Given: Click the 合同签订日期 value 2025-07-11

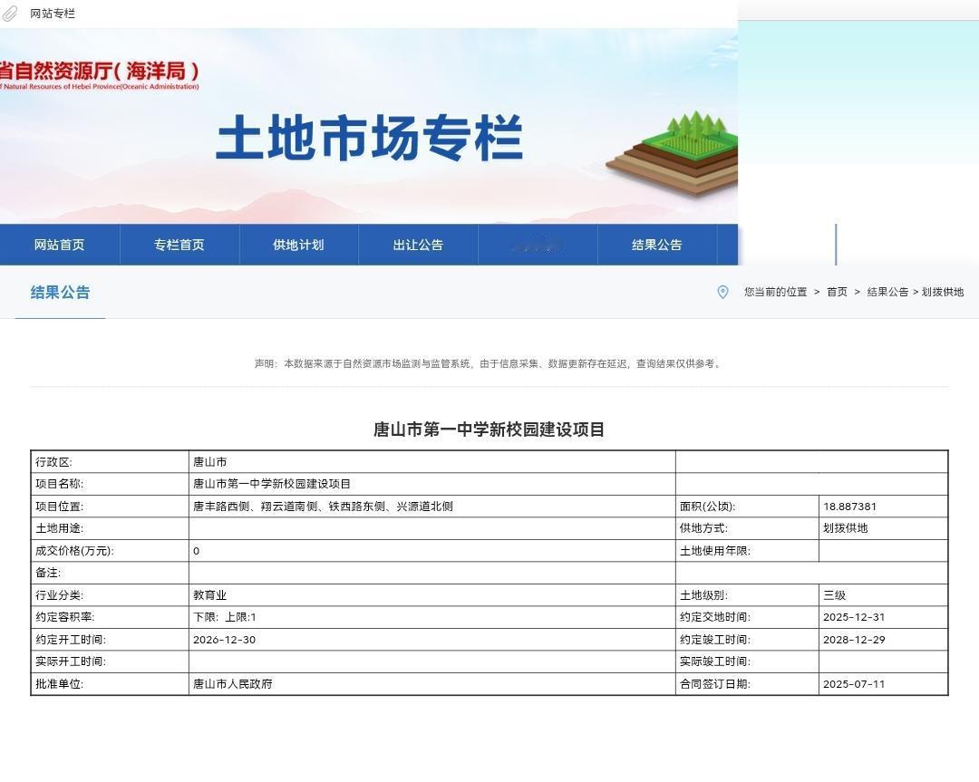Looking at the screenshot, I should [854, 683].
